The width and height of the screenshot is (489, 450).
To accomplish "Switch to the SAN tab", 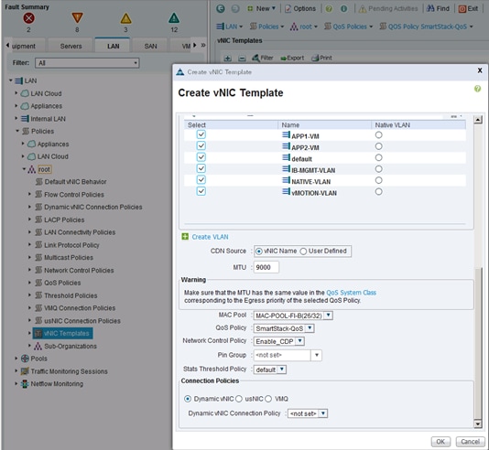I will click(x=150, y=46).
